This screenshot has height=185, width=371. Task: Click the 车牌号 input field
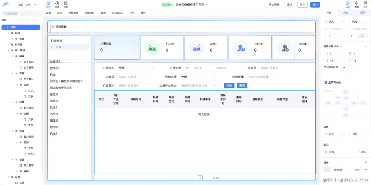(134, 76)
